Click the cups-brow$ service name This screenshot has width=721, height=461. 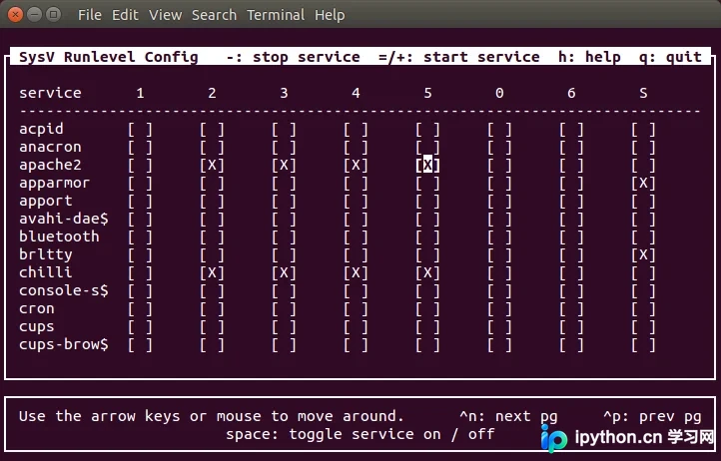tap(64, 344)
